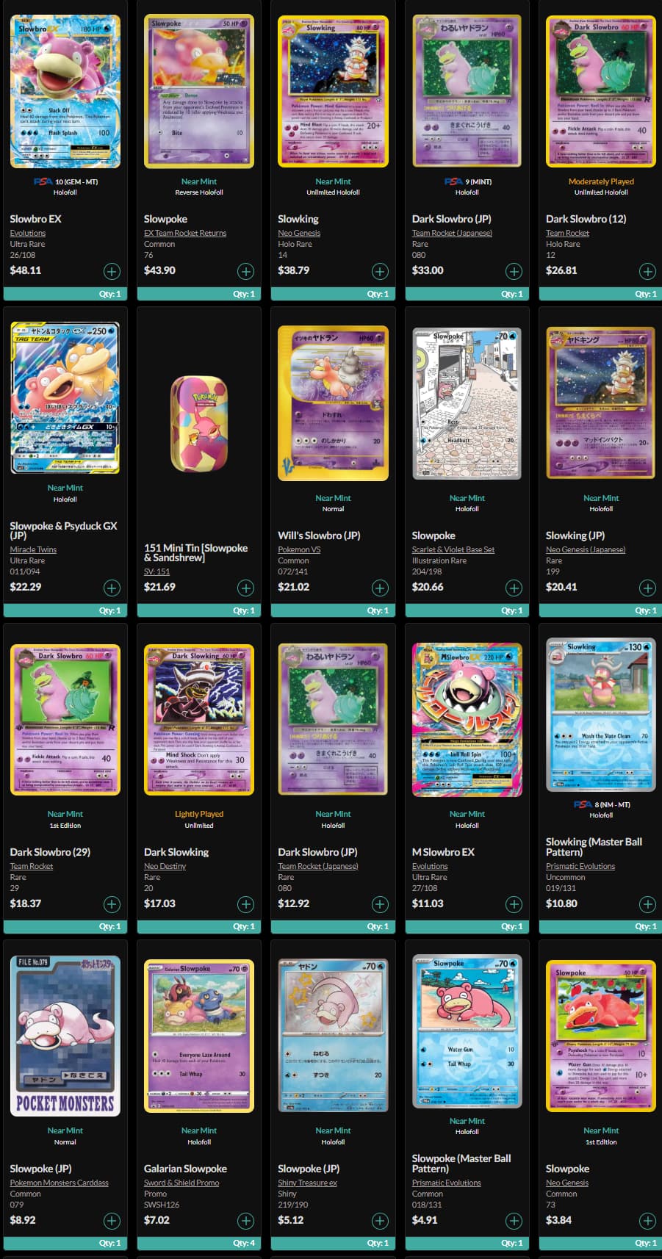This screenshot has width=662, height=1259.
Task: Open the Evolutions set link under Slowbro EX
Action: coord(28,233)
